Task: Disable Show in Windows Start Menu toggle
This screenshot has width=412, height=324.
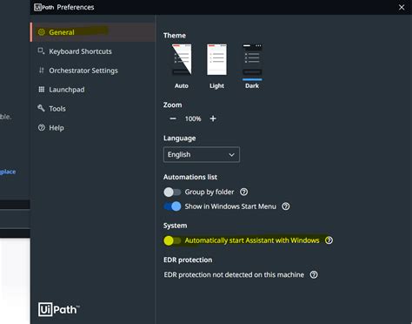Action: coord(172,206)
